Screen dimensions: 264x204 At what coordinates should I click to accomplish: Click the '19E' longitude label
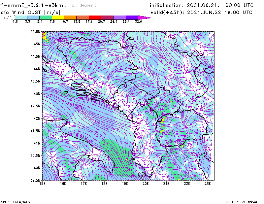coord(125,184)
